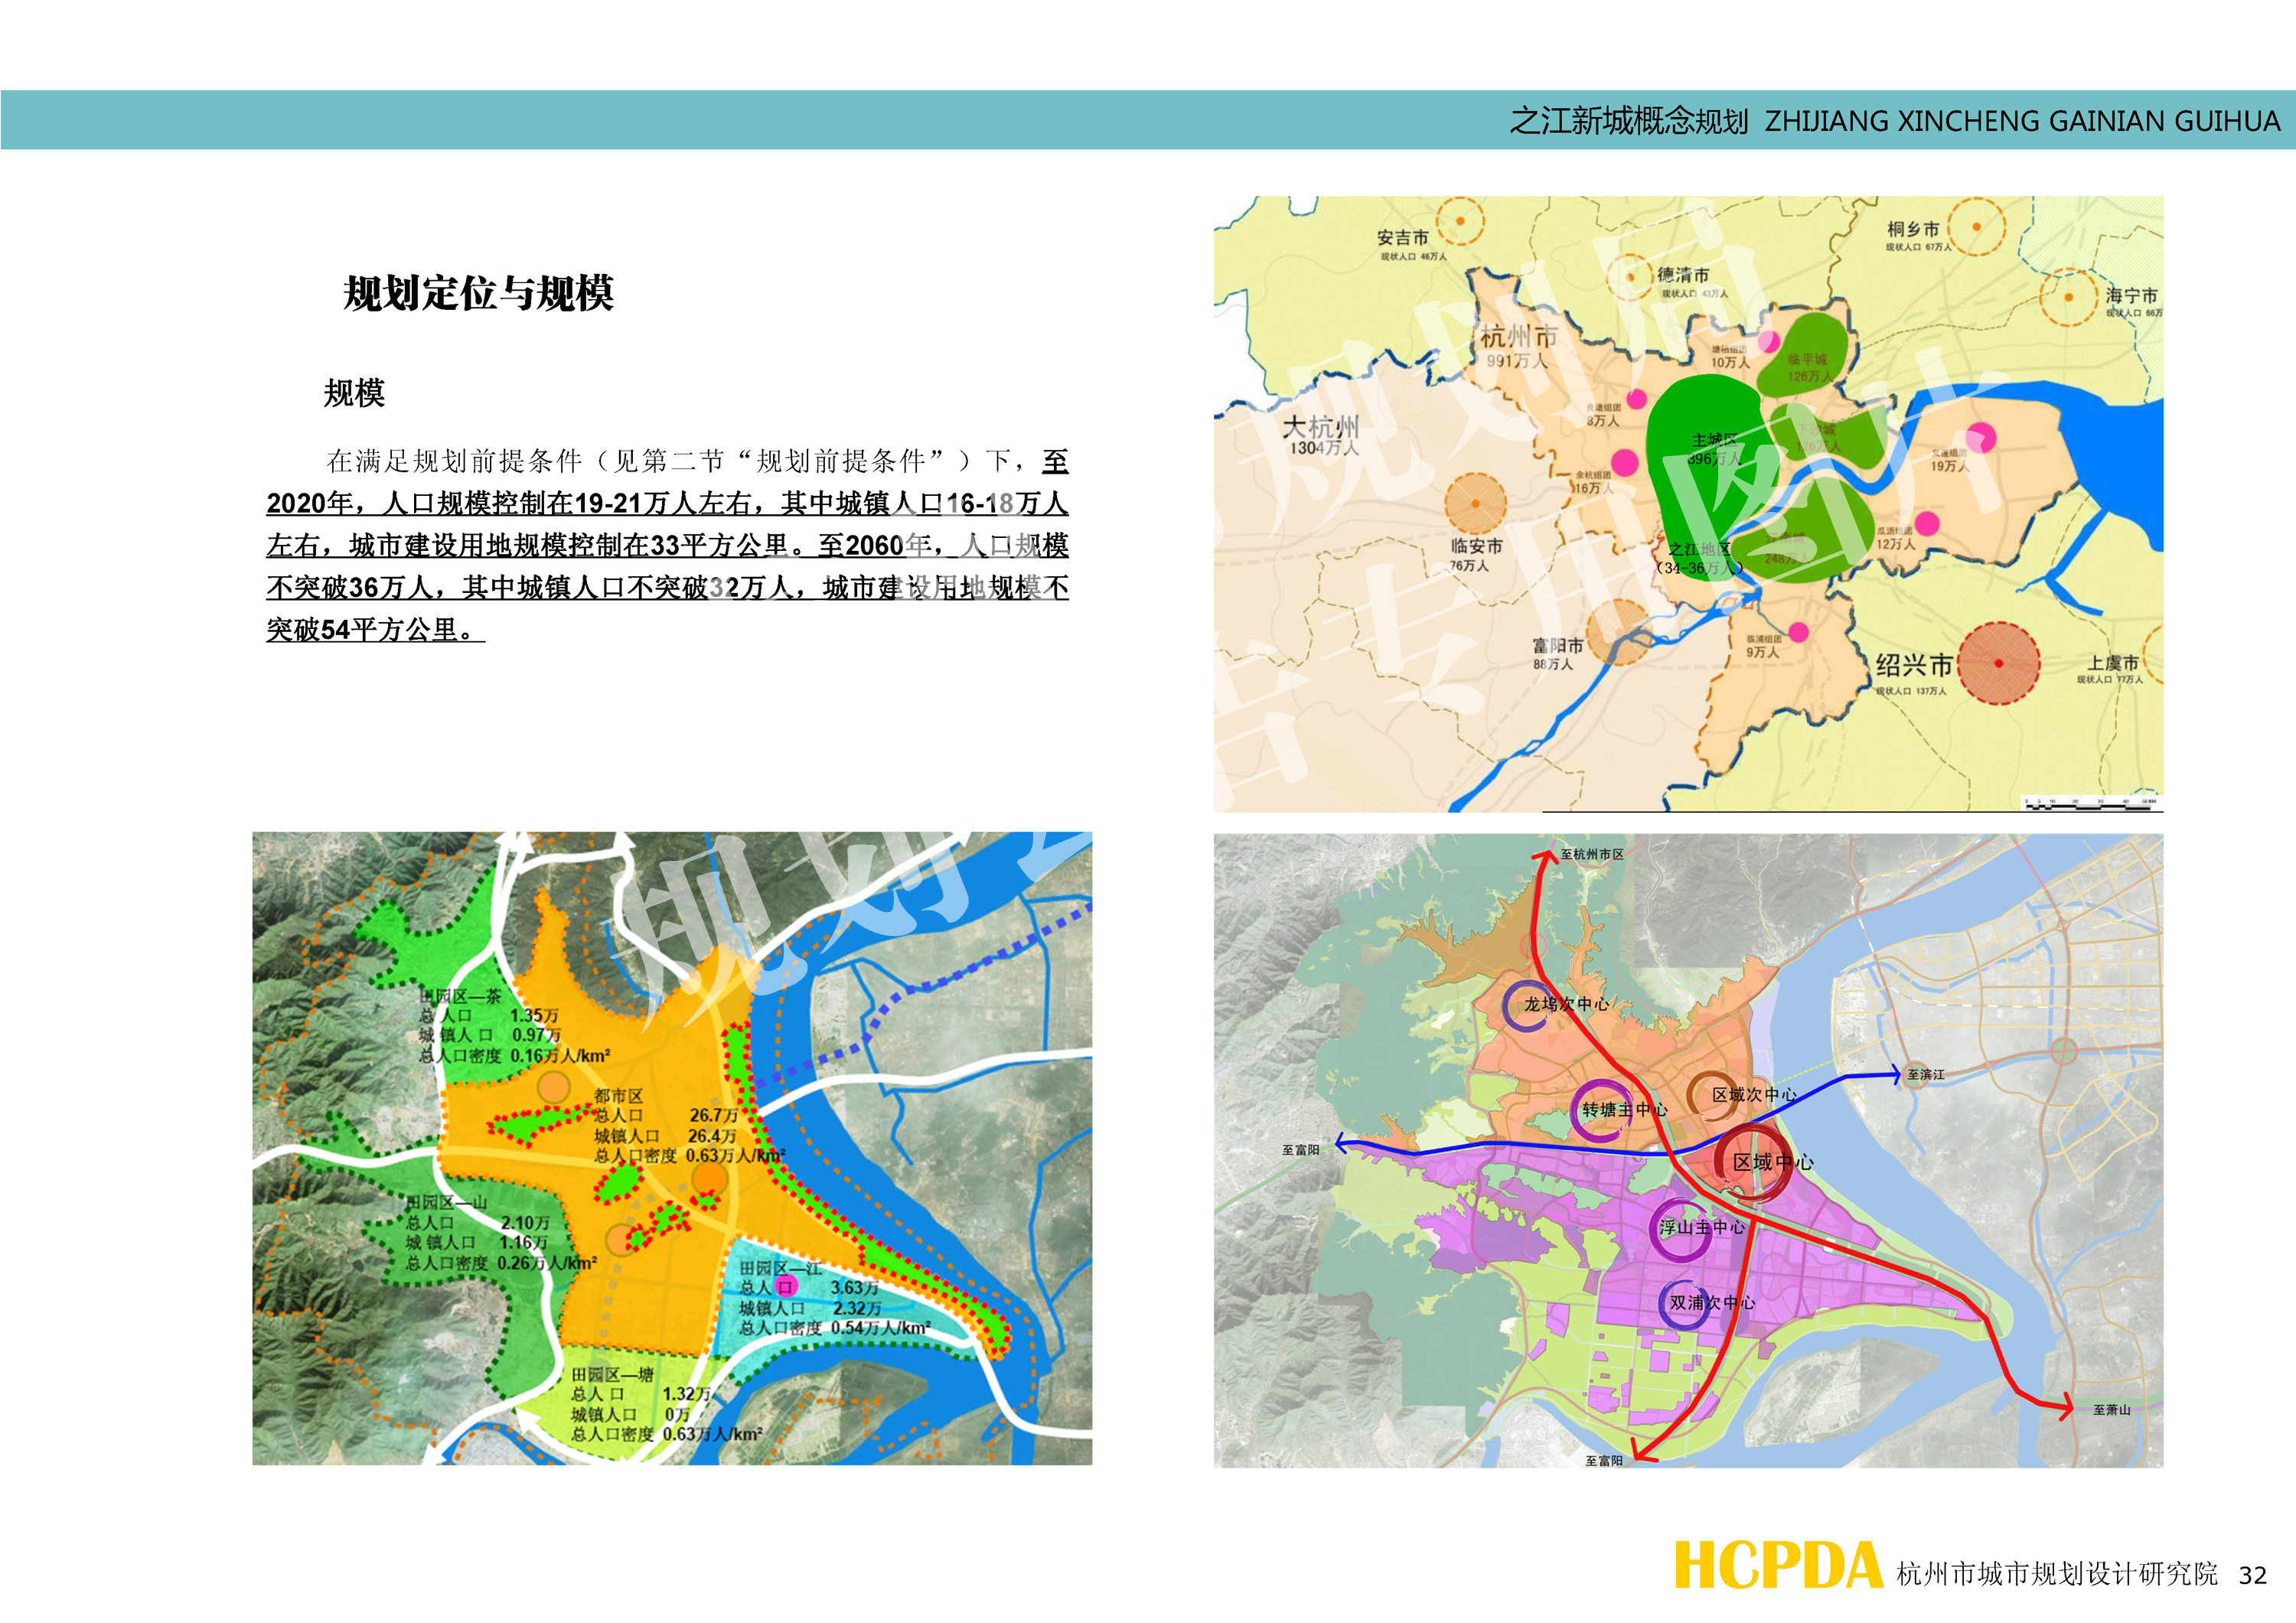This screenshot has height=1623, width=2296.
Task: Click the yellow HCPDA logo in footer
Action: tap(1780, 1566)
